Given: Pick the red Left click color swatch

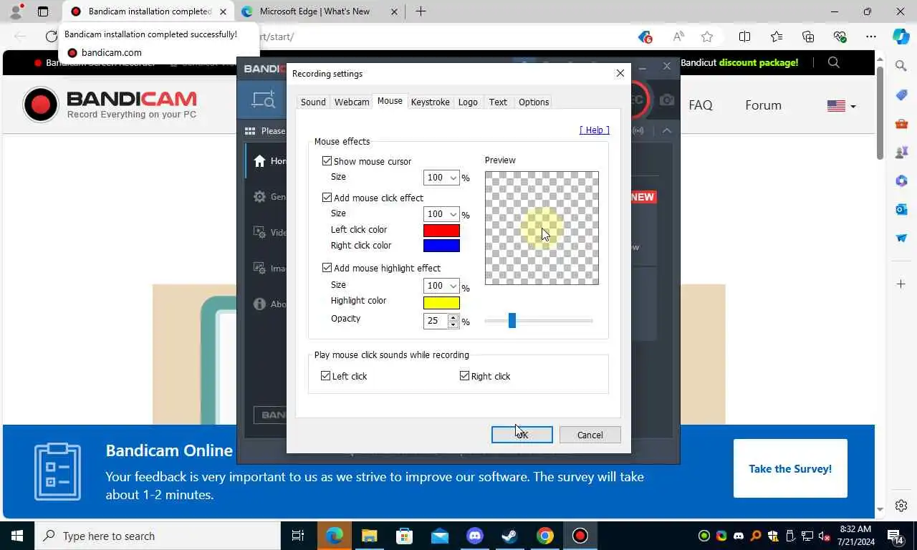Looking at the screenshot, I should 441,231.
